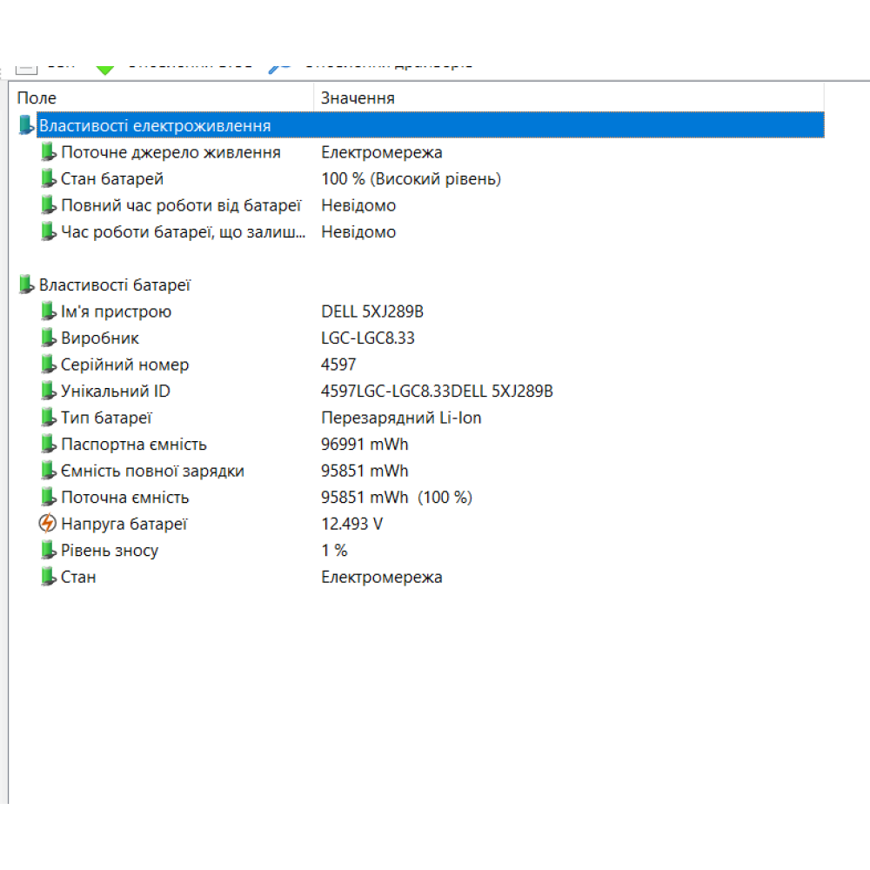Select the Паспортна ємність field label
870x870 pixels.
tap(134, 445)
